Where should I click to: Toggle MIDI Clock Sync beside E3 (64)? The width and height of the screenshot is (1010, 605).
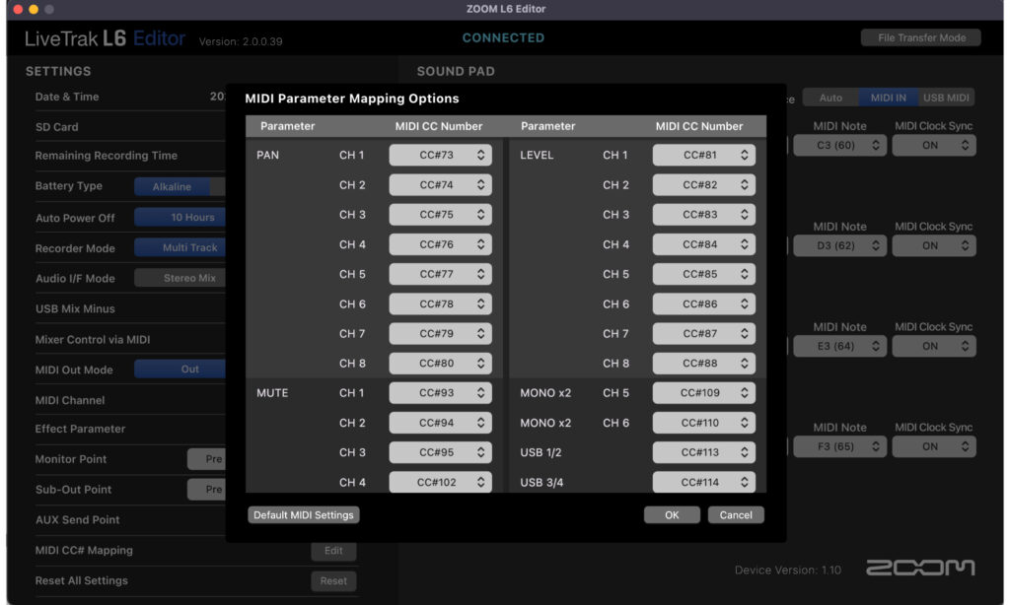(934, 346)
